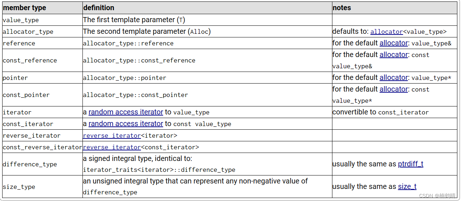Click the 'definition' column header
This screenshot has height=202, width=461.
click(x=99, y=8)
